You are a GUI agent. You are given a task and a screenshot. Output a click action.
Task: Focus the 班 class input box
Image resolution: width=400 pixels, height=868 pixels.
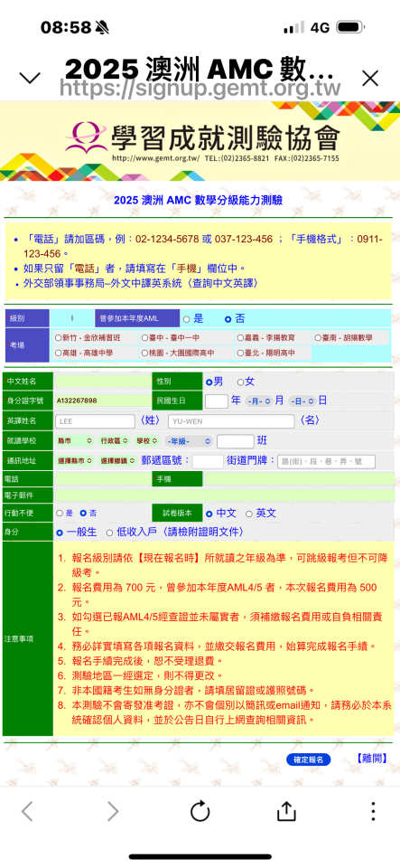pos(236,441)
